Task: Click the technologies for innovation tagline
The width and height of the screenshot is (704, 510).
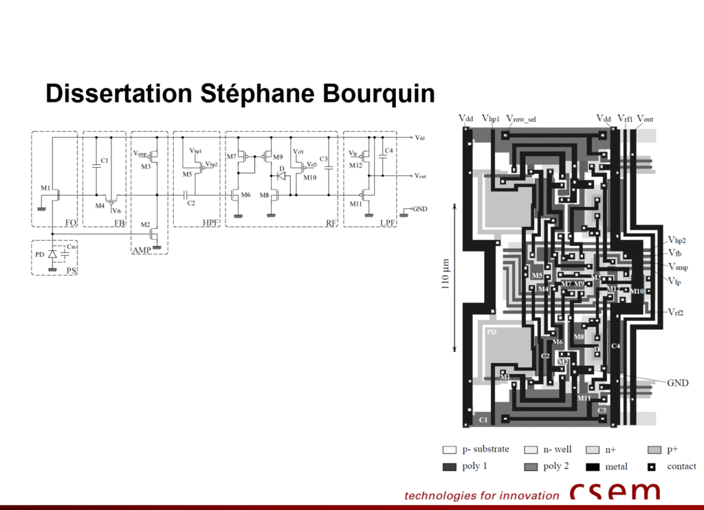Action: point(481,495)
